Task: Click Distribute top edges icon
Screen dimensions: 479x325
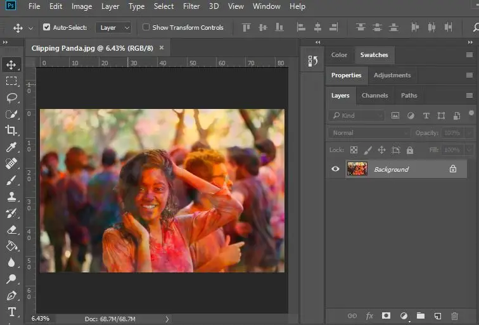Action: click(361, 27)
